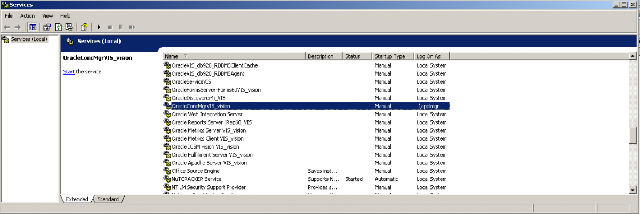The height and width of the screenshot is (214, 640).
Task: Click the Refresh toolbar icon
Action: click(58, 27)
